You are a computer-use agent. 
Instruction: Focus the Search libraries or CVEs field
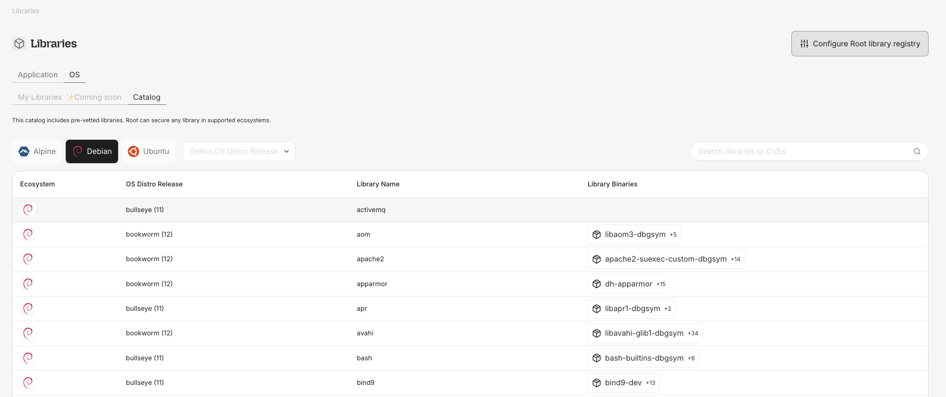801,151
